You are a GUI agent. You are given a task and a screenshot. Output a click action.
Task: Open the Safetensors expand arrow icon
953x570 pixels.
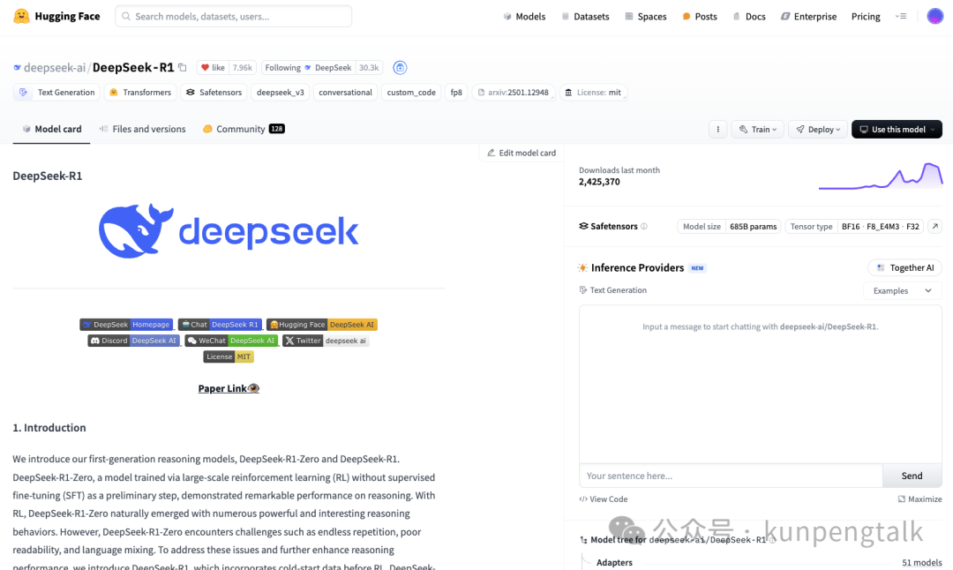(x=934, y=226)
